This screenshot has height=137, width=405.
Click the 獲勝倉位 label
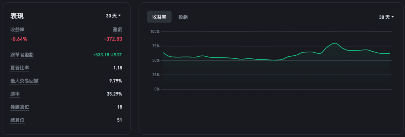[x=20, y=107]
